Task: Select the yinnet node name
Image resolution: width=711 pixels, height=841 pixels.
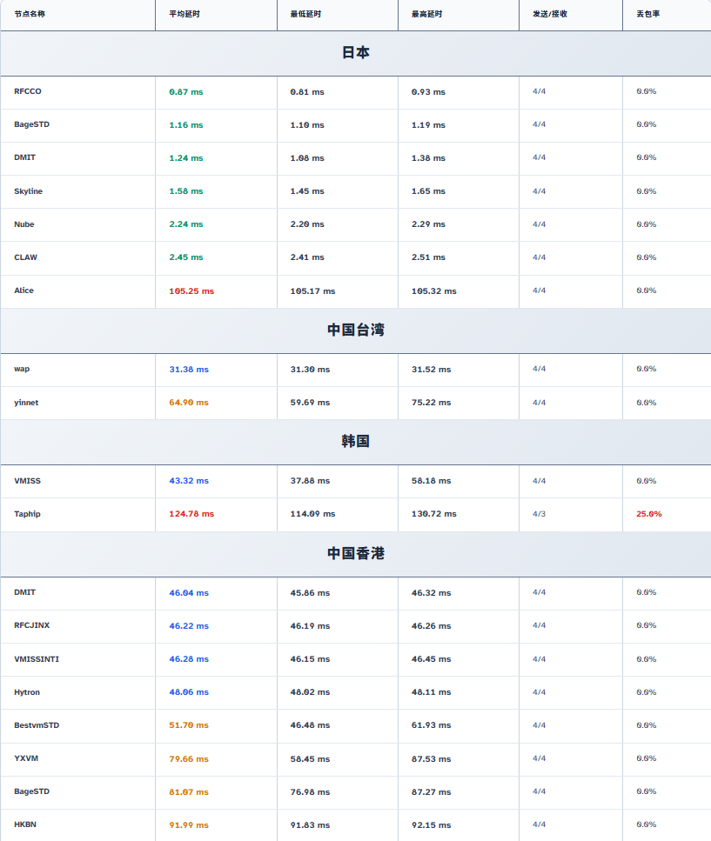Action: pos(26,403)
